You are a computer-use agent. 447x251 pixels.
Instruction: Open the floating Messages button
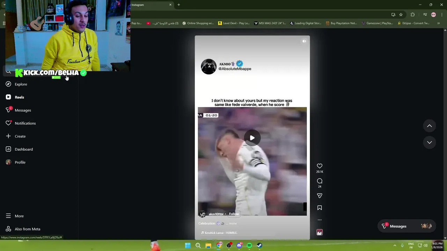point(406,226)
